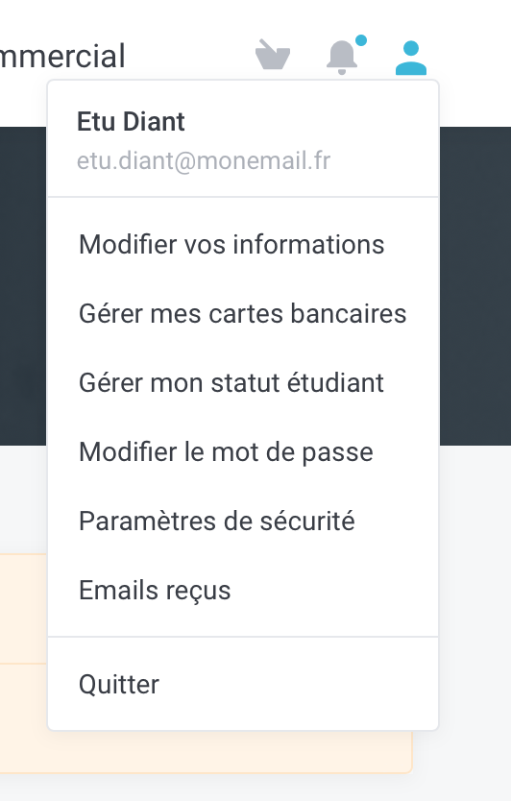Click the dark banner right of the menu

[x=474, y=286]
